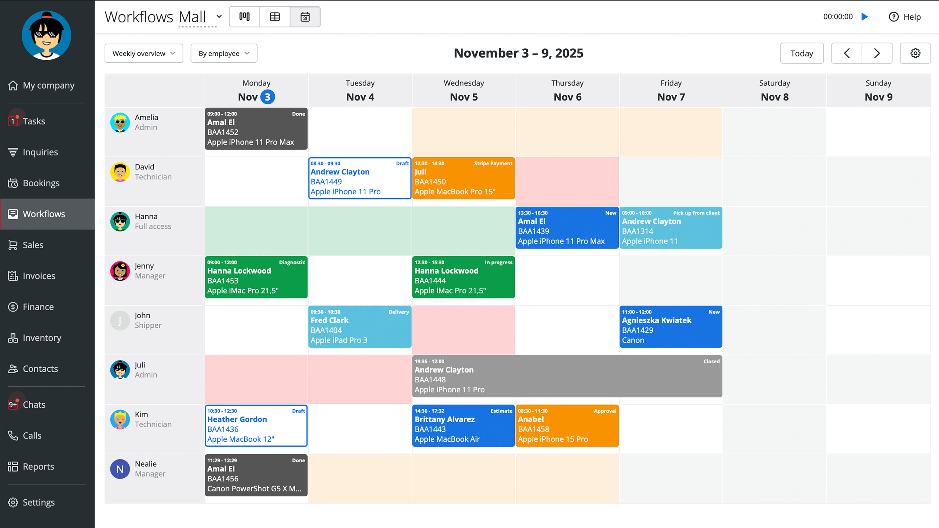Screen dimensions: 939x528
Task: Select the Andrew Clayton draft order BAA1449
Action: tap(359, 178)
